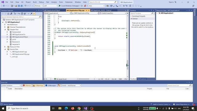Click the main Search (Ctrl+Q) box
Screen dimensions: 197x111
tap(103, 2)
